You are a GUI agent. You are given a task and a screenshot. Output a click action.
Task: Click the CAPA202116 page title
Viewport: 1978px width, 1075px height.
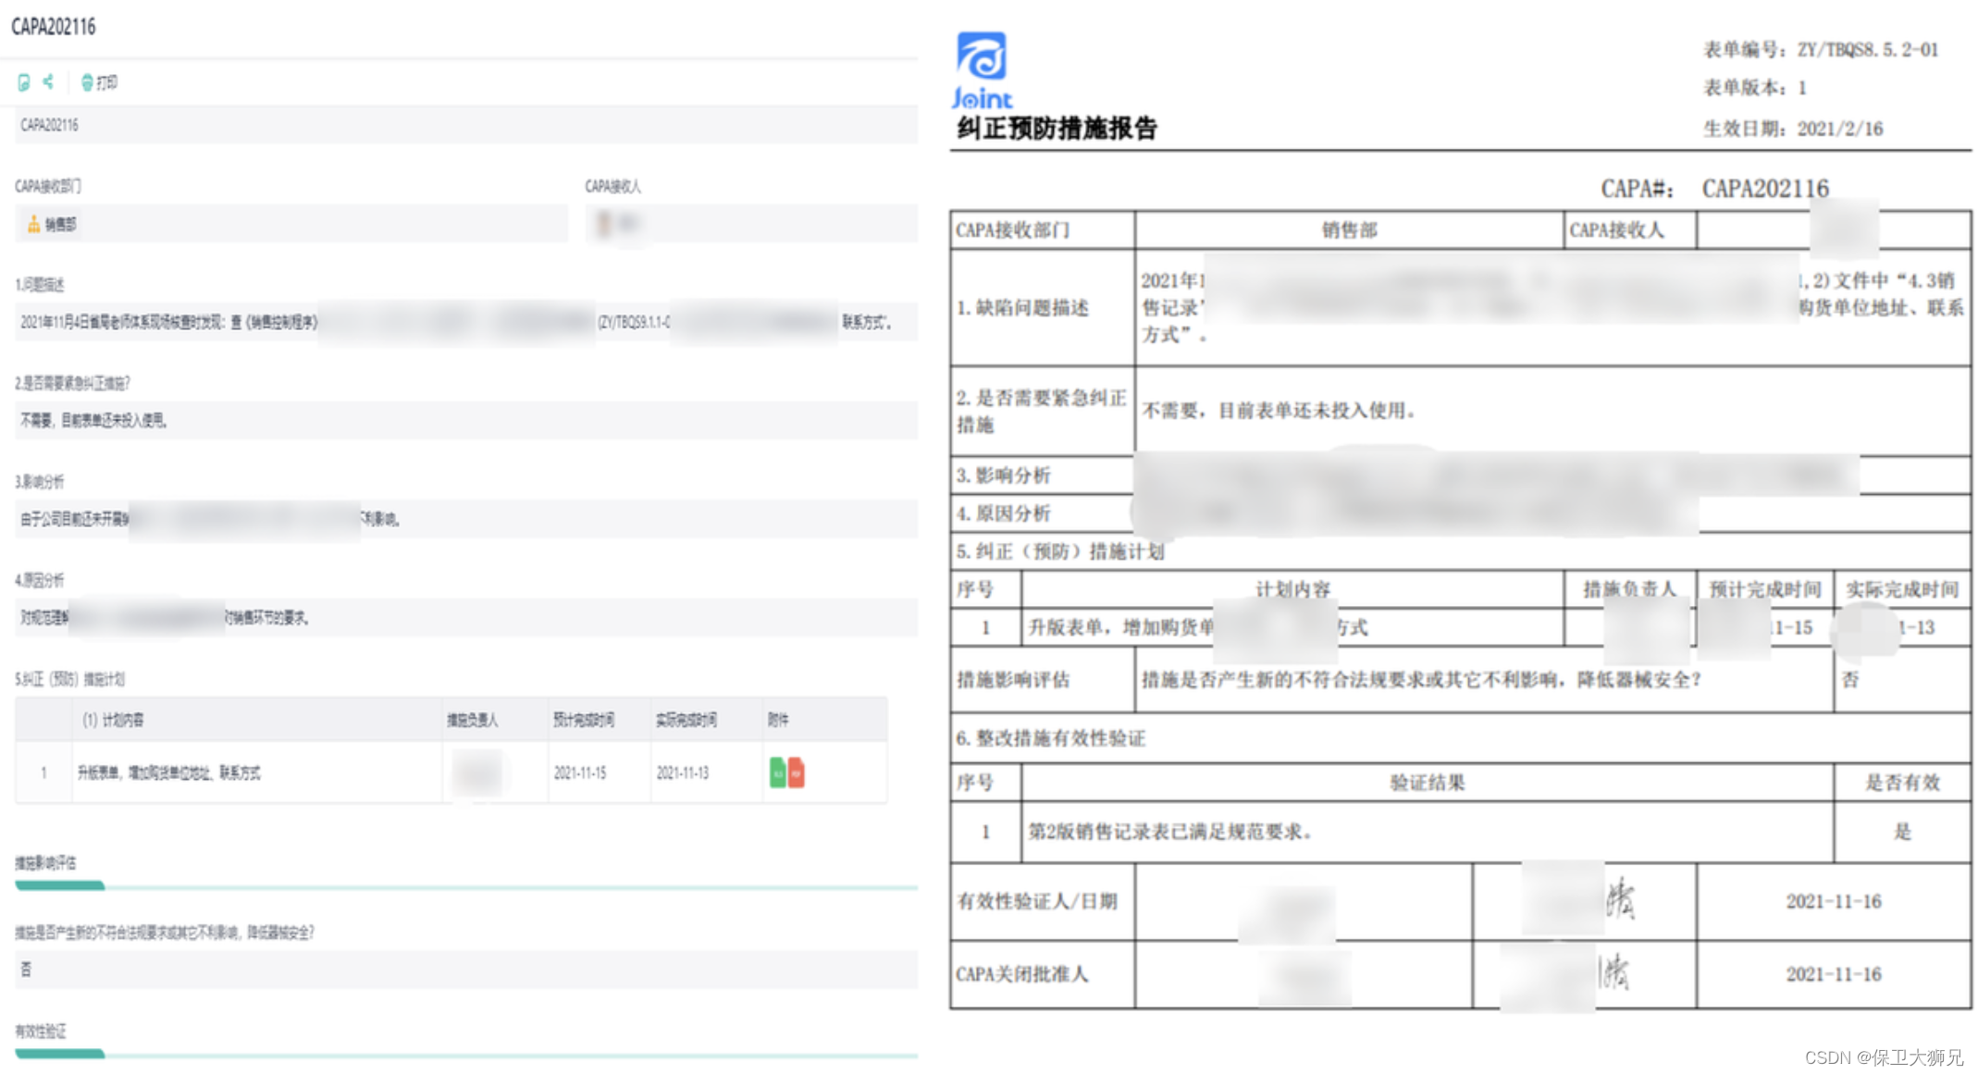(54, 26)
